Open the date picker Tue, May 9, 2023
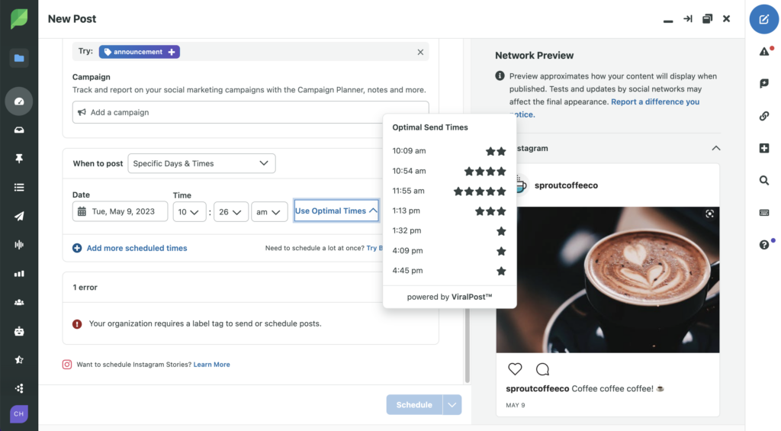Image resolution: width=781 pixels, height=431 pixels. pos(120,211)
